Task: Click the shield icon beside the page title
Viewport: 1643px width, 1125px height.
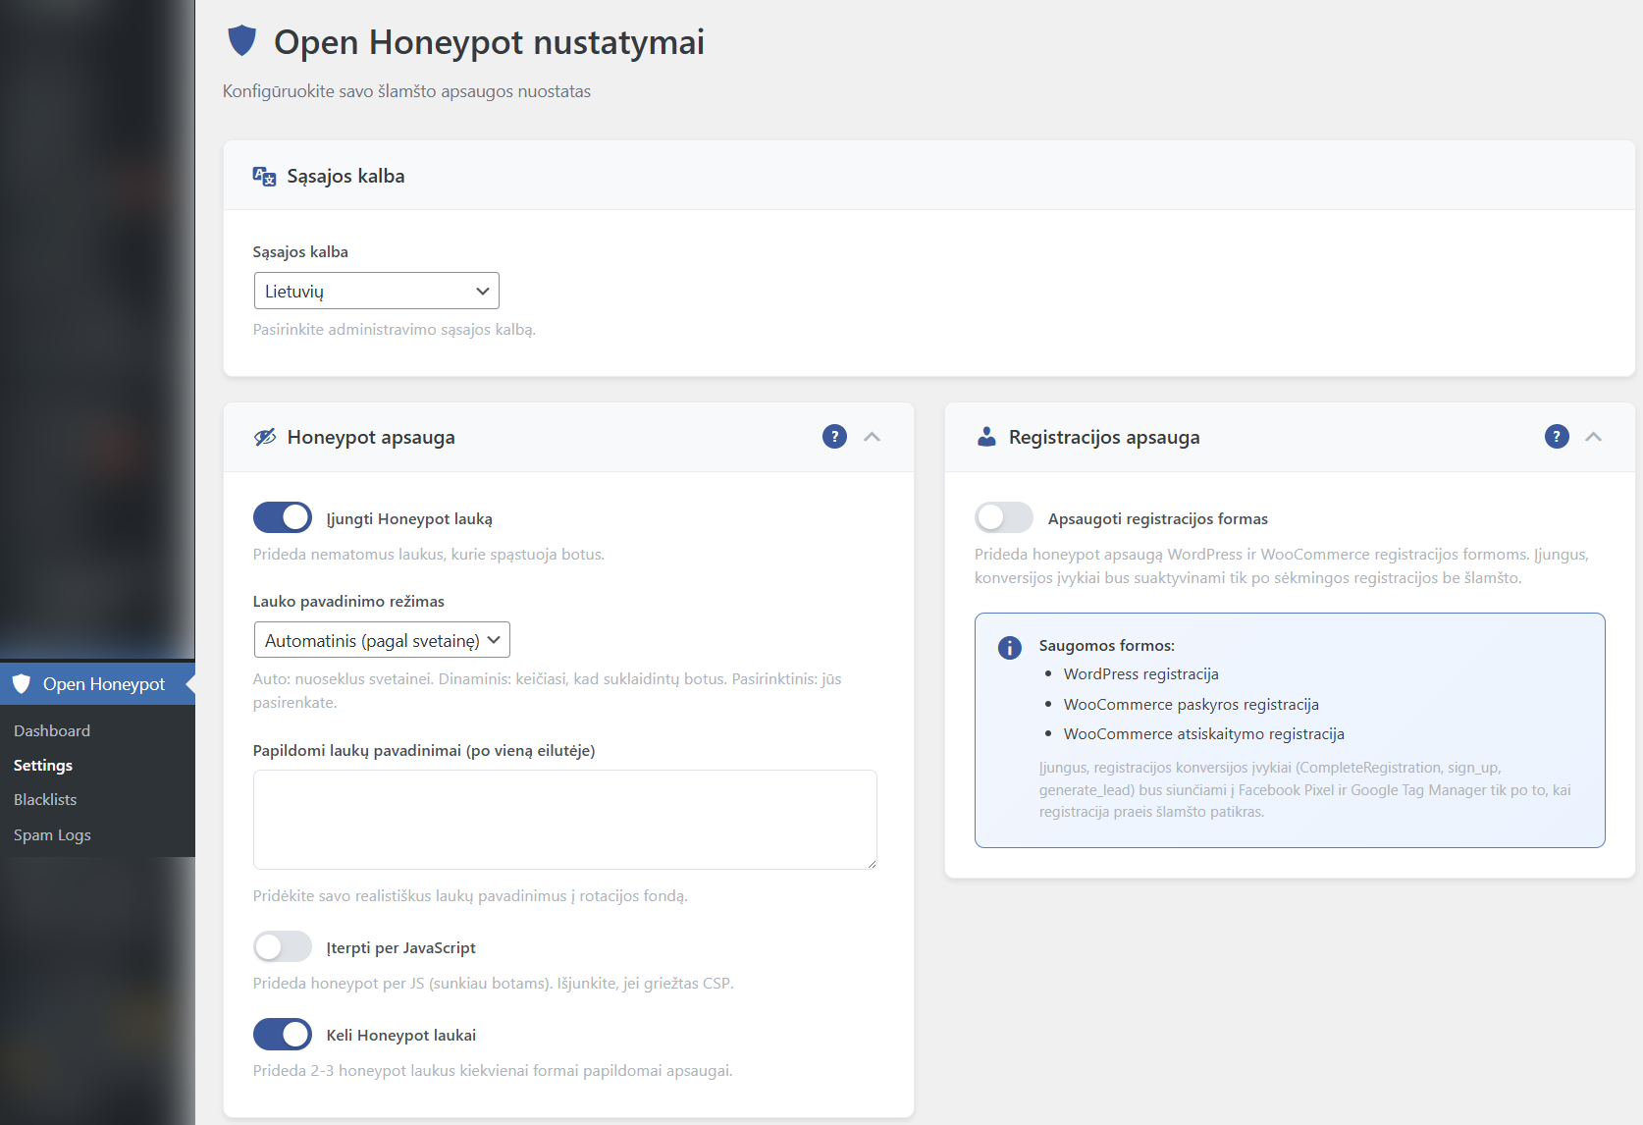Action: pyautogui.click(x=241, y=41)
